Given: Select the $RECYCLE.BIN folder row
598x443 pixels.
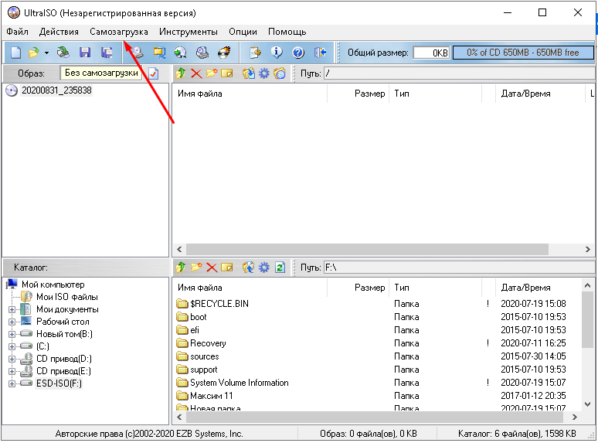Looking at the screenshot, I should click(378, 304).
